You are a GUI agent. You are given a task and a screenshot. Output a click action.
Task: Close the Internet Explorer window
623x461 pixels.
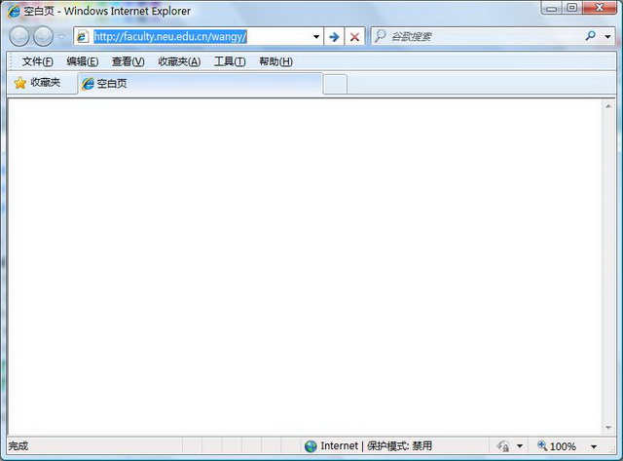click(600, 8)
